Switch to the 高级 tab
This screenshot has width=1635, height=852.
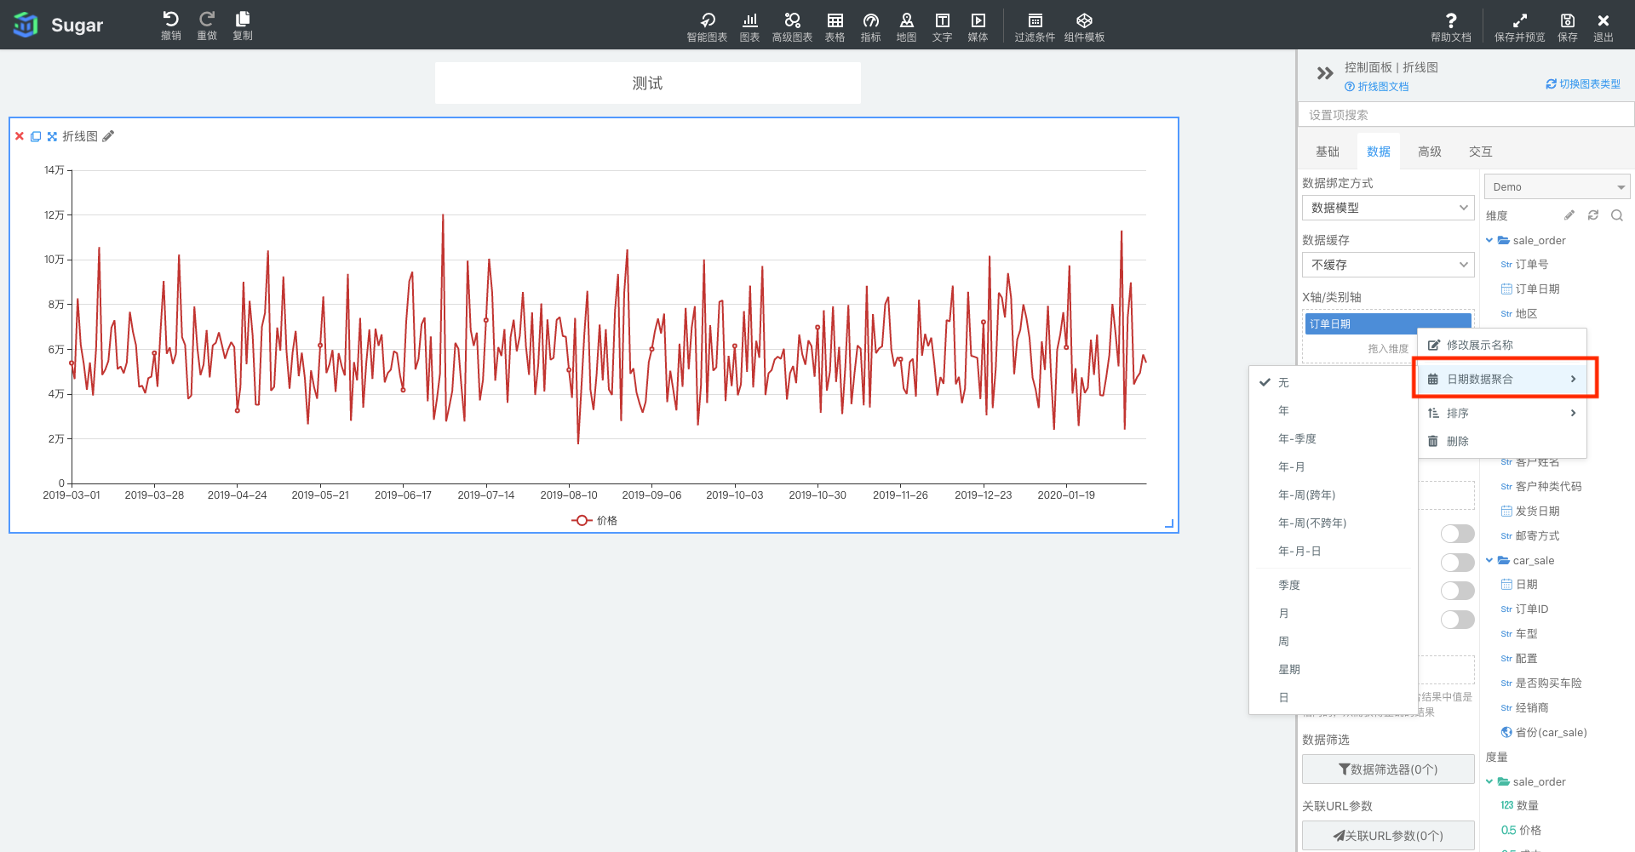(1429, 152)
